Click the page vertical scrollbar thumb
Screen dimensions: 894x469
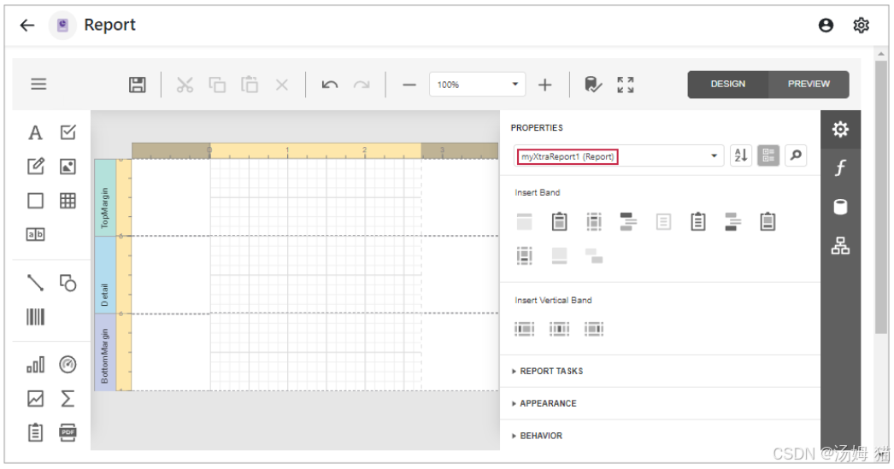[881, 197]
